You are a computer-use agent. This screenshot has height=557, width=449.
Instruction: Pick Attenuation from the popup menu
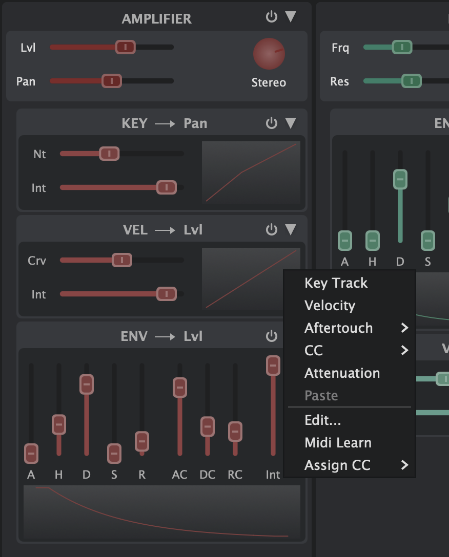pyautogui.click(x=342, y=373)
